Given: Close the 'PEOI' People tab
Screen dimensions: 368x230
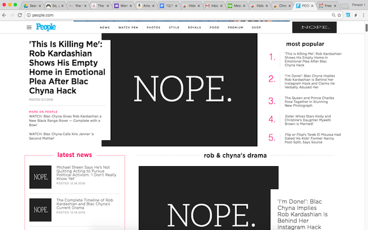Looking at the screenshot, I should point(312,6).
